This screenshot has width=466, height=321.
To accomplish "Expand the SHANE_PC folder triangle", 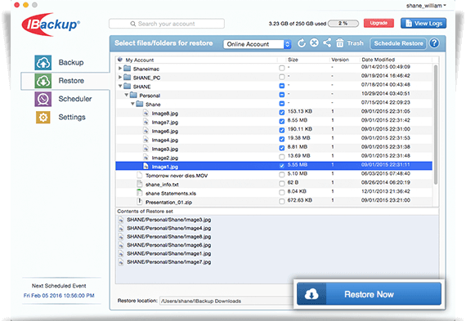I will (x=120, y=78).
